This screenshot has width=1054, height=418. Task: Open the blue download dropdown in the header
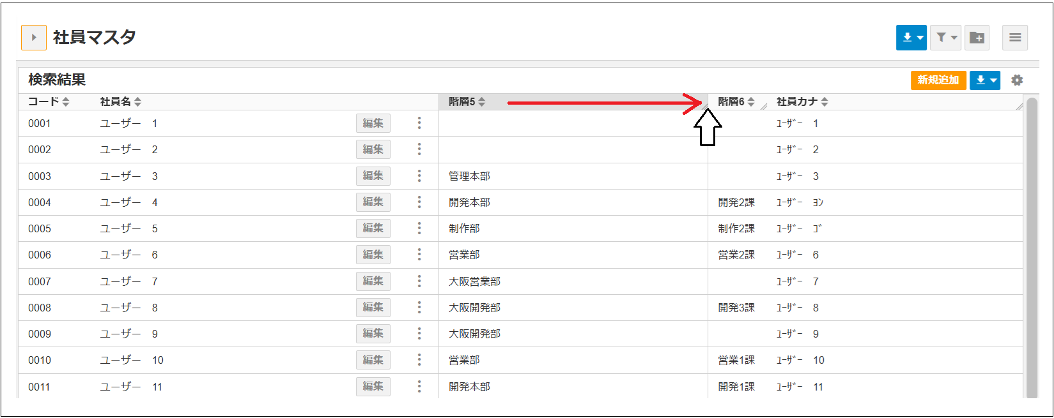pyautogui.click(x=911, y=38)
